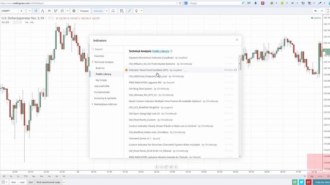View source braces of WaveTrend Oscillator
Viewport: 330px width, 185px height.
(236, 70)
